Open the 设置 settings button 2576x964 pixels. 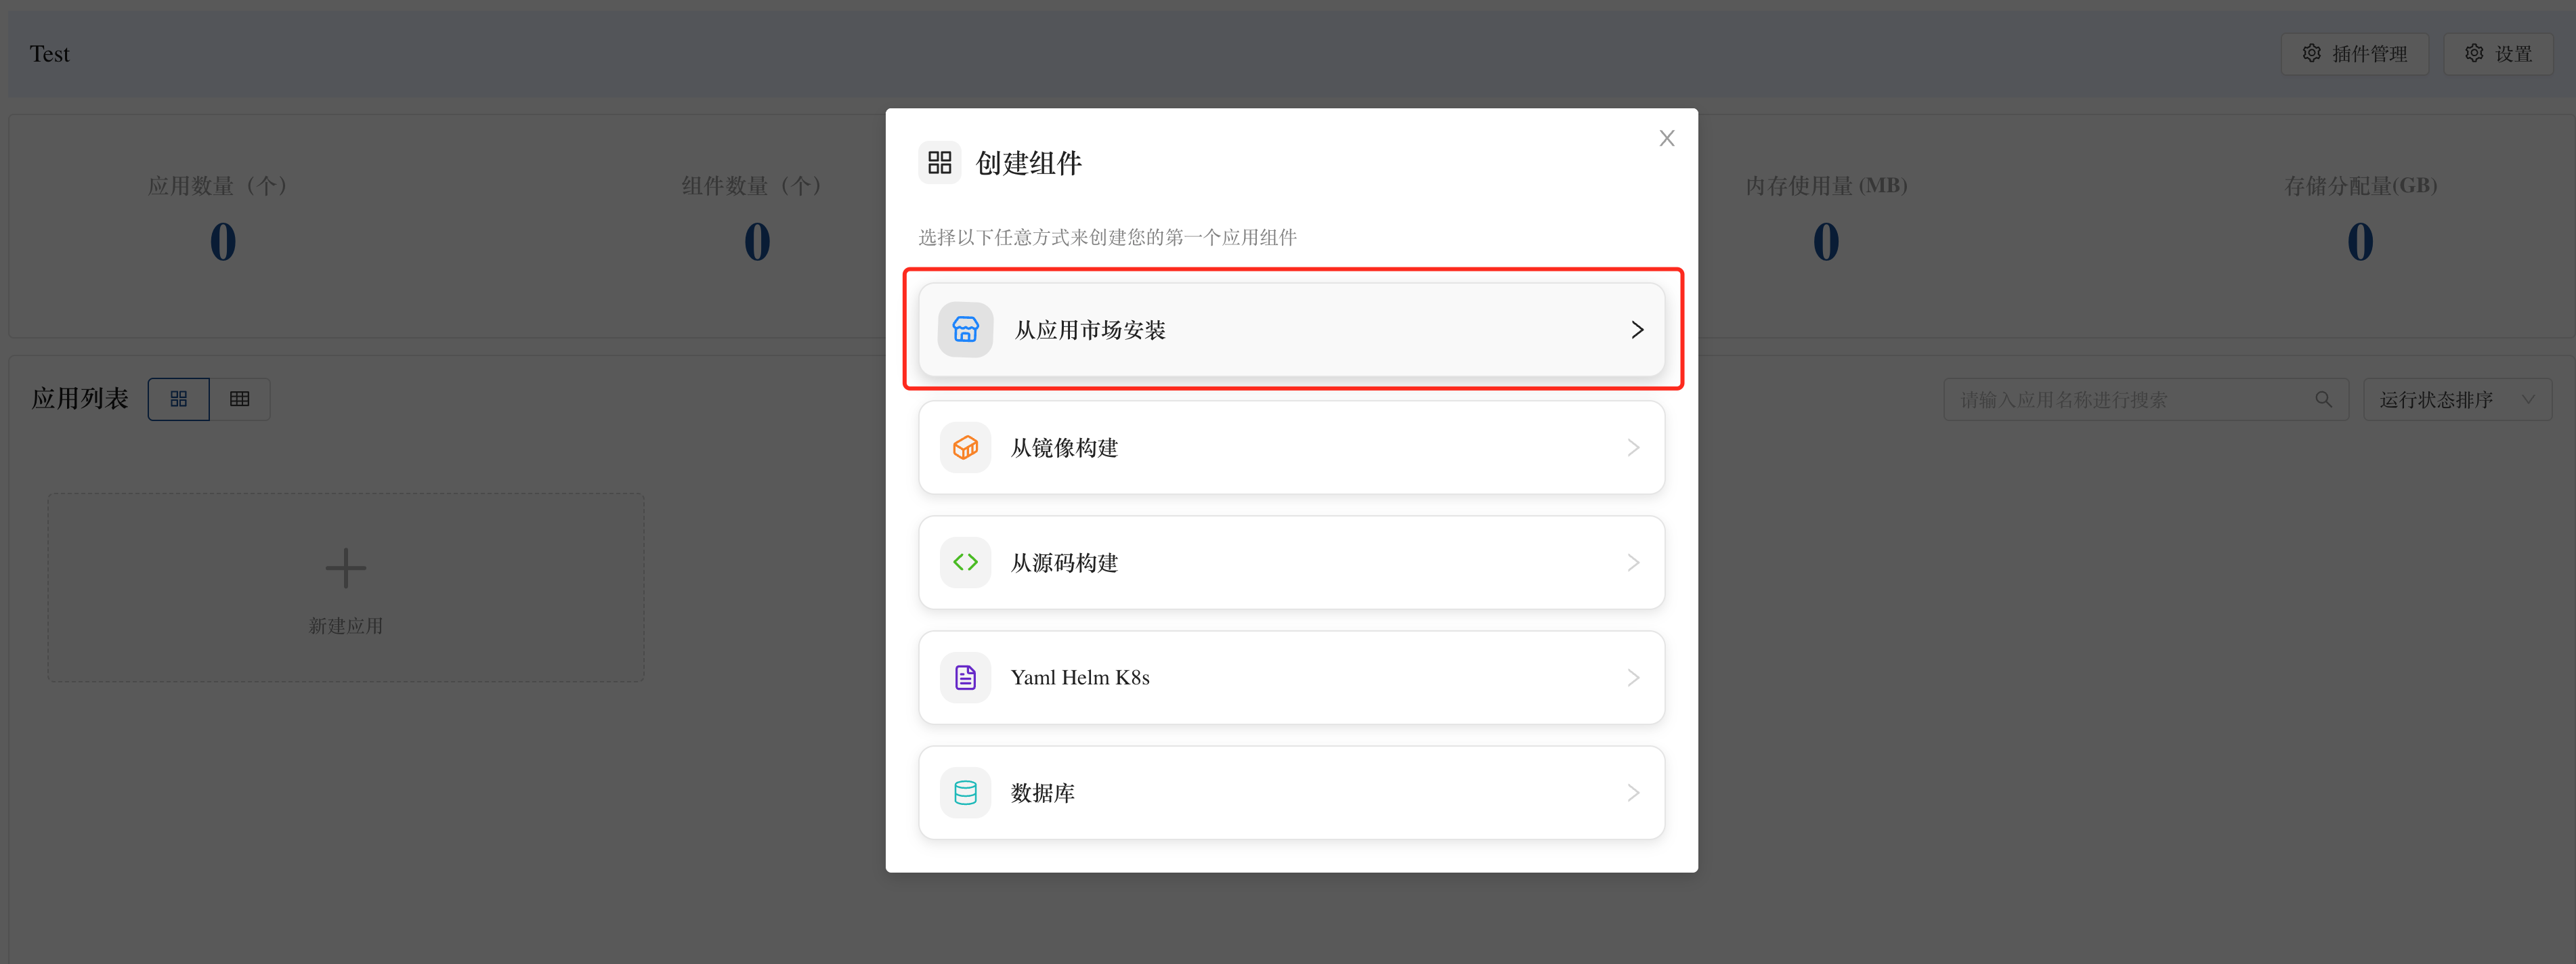pos(2497,54)
